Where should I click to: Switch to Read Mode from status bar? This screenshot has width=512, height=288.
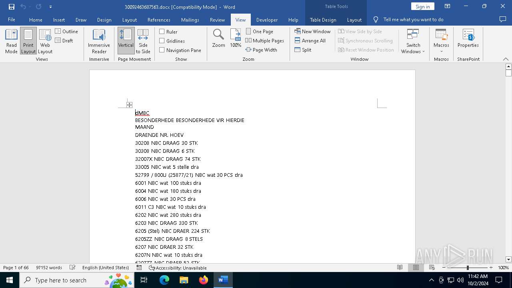(x=400, y=268)
